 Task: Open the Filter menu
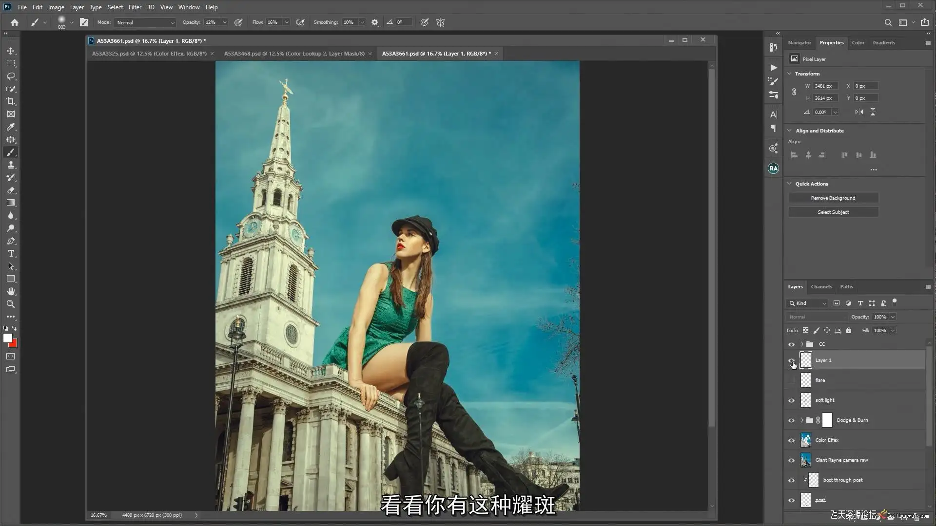135,7
